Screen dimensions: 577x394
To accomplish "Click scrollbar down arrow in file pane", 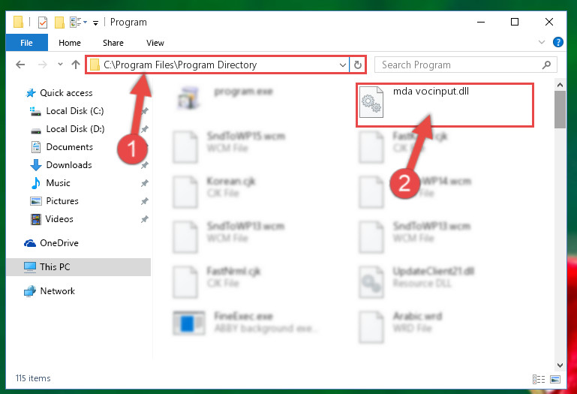I will [560, 365].
